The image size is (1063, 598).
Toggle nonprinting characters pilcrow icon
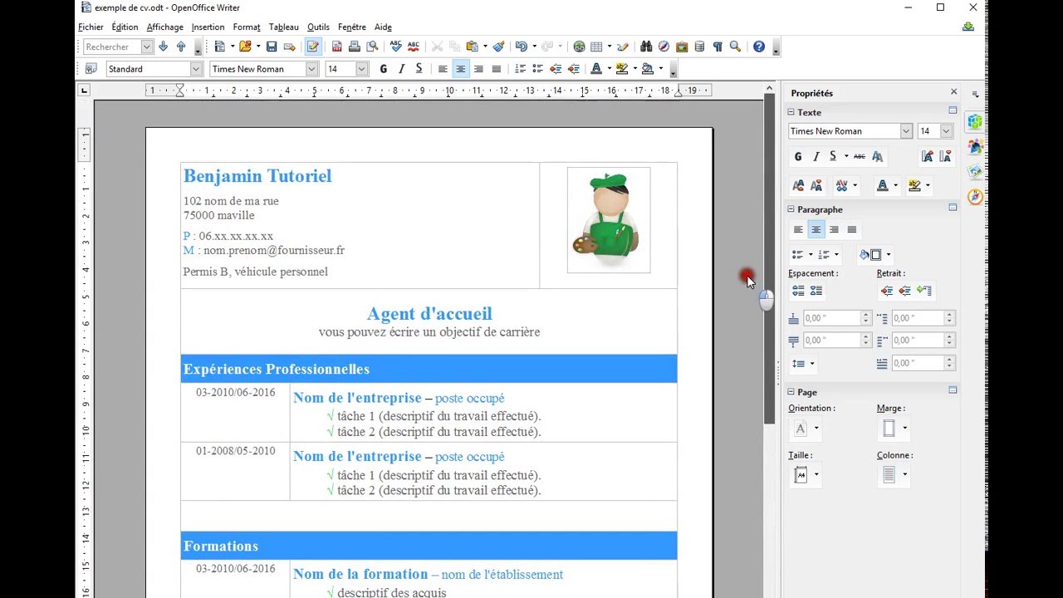tap(718, 47)
